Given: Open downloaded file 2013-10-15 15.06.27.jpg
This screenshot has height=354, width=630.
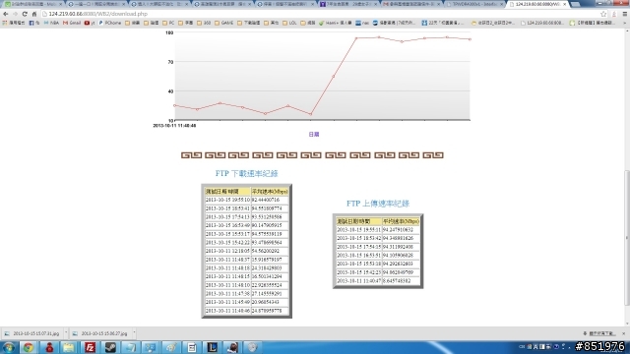Looking at the screenshot, I should pyautogui.click(x=101, y=333).
